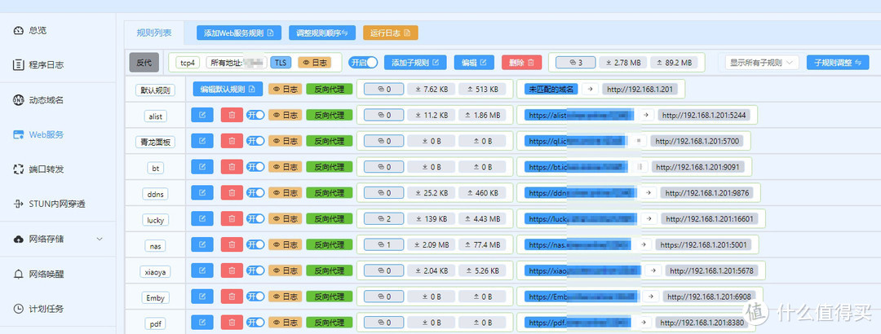Click the 总览 dashboard icon in sidebar
Image resolution: width=881 pixels, height=334 pixels.
click(19, 30)
